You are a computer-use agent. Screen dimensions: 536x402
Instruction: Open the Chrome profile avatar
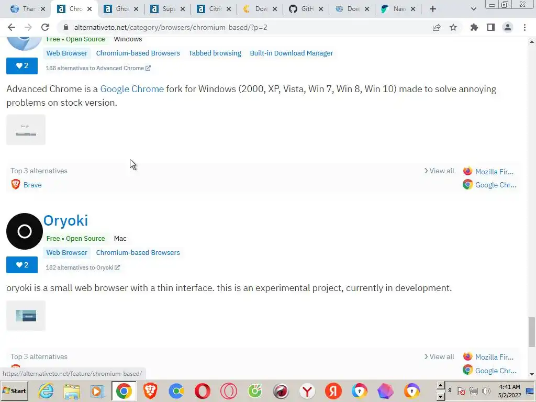[x=508, y=27]
